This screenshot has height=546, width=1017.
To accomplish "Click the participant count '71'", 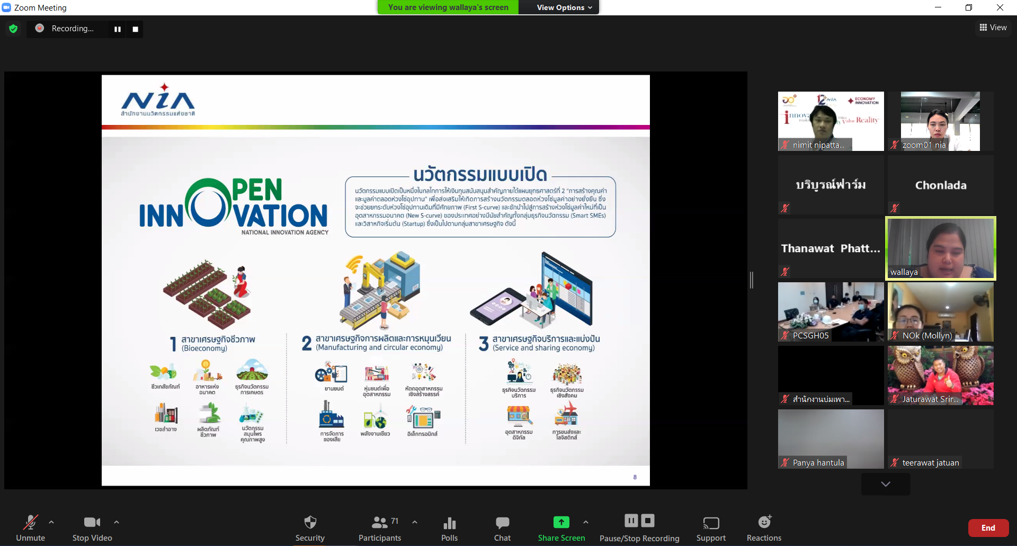I will [395, 521].
